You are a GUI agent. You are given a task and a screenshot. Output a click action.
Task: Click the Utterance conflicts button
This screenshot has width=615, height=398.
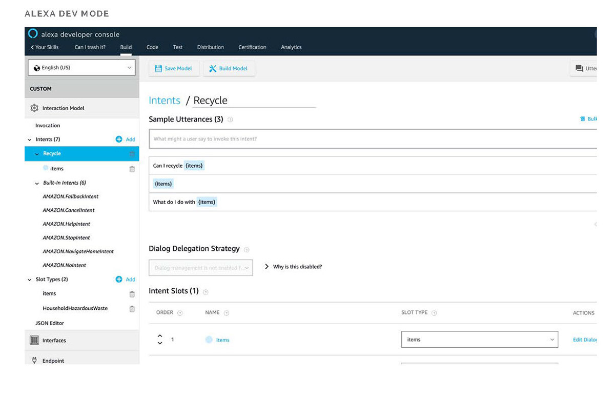(x=584, y=69)
